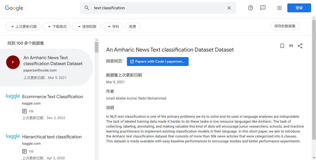Click the share icon
The image size is (316, 160).
click(x=300, y=46)
